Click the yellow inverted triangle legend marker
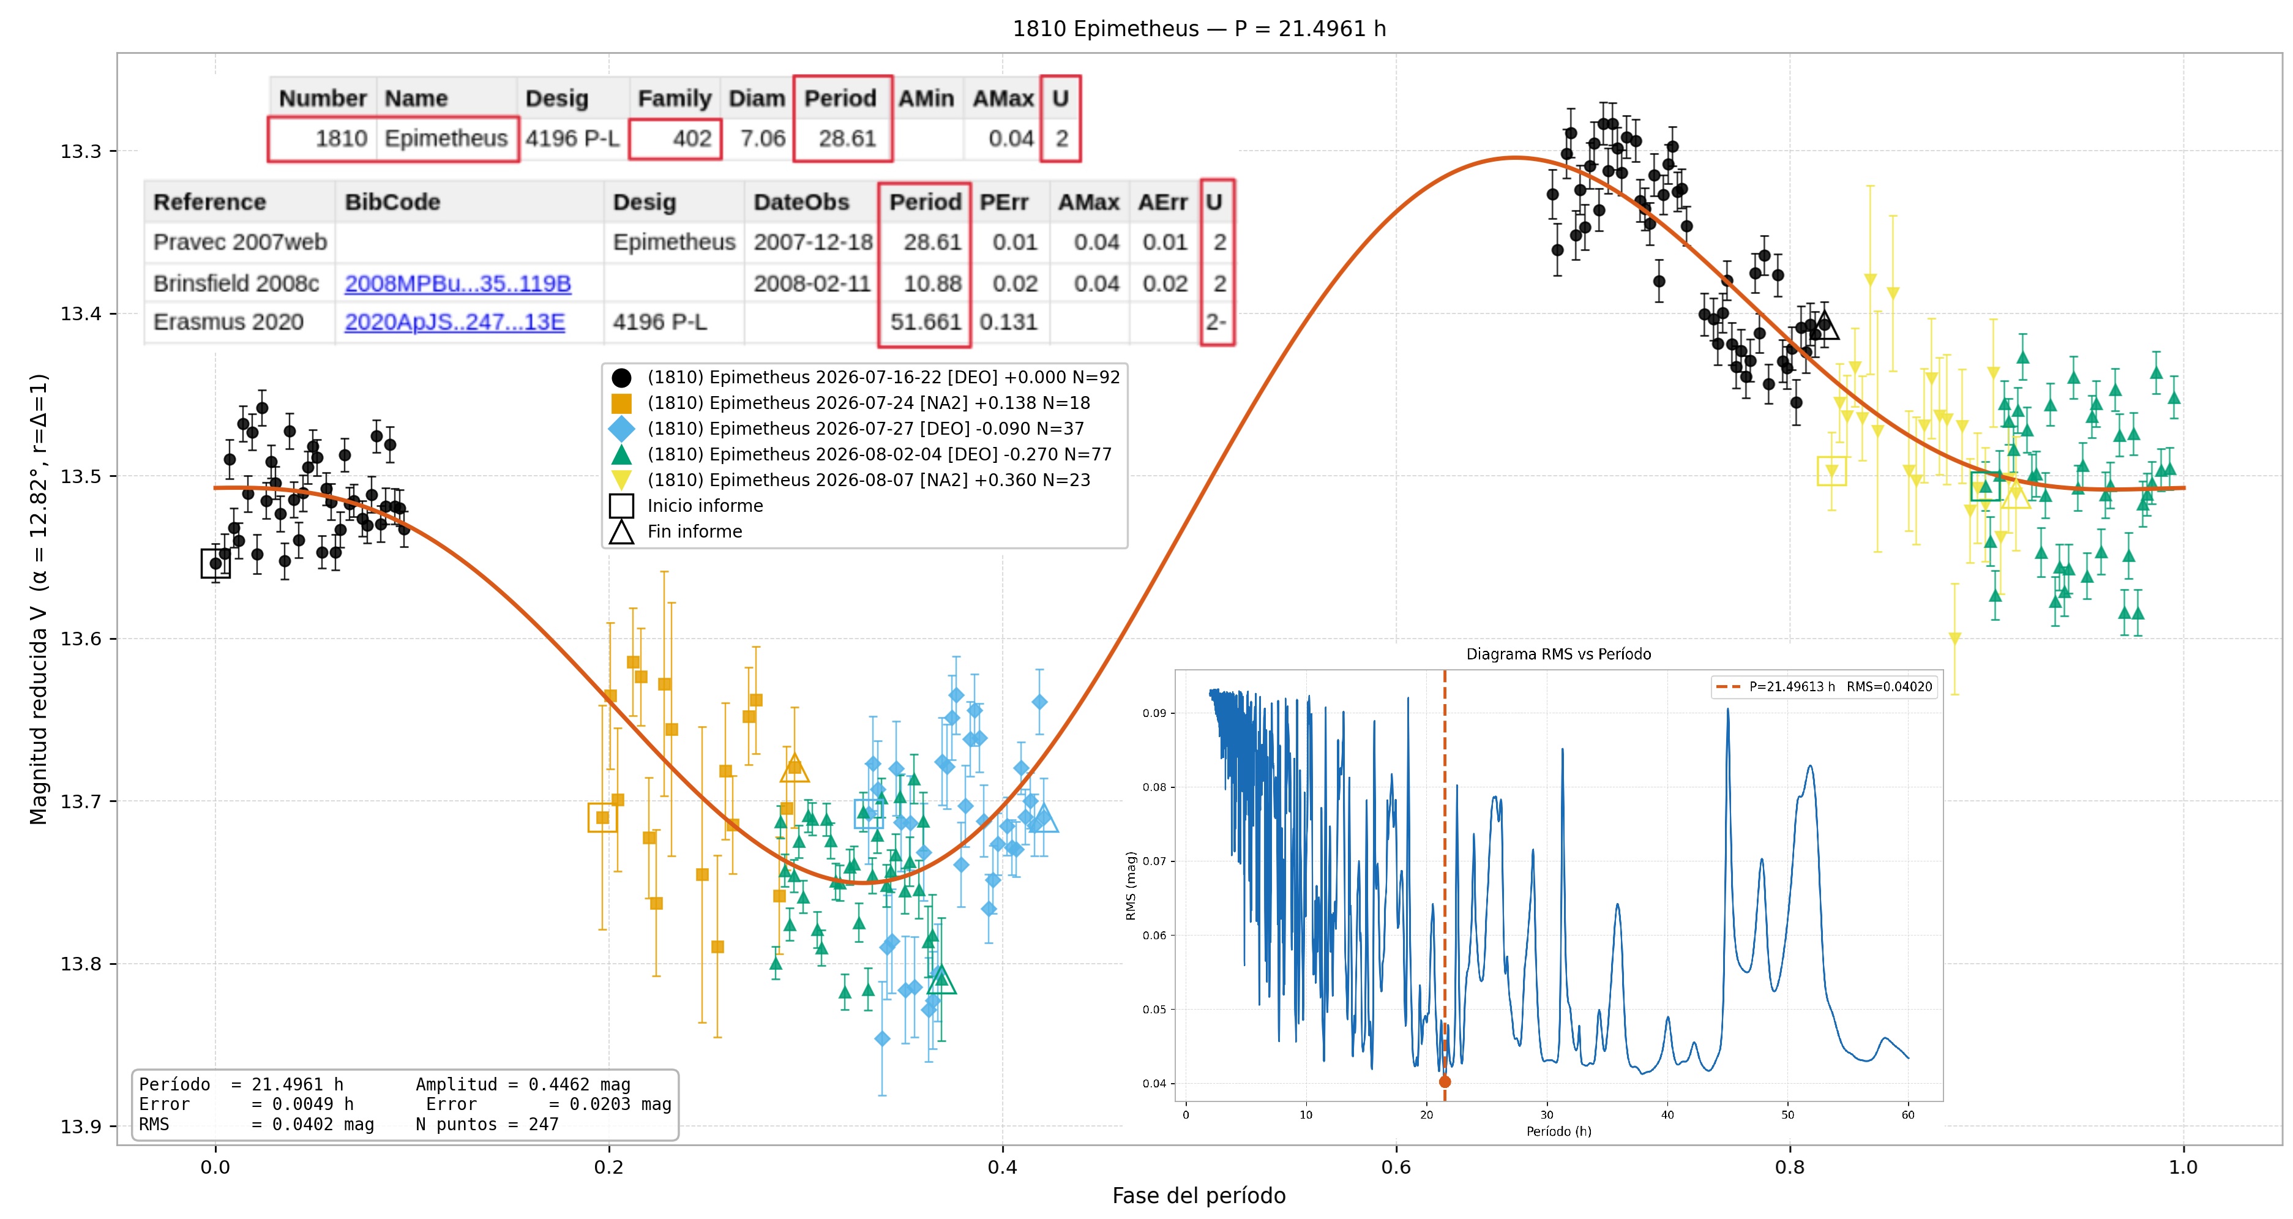The image size is (2293, 1219). click(621, 480)
